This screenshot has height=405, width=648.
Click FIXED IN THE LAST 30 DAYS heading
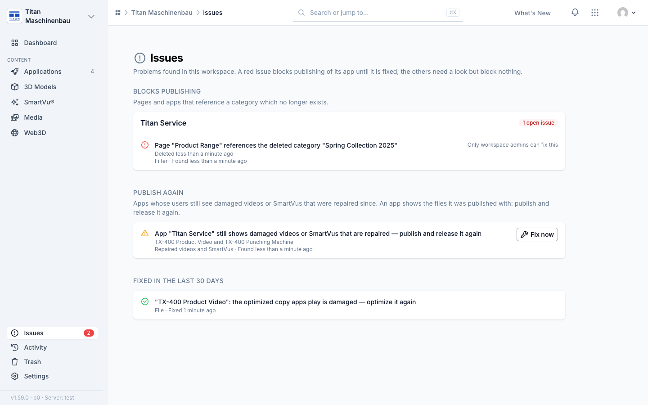[x=178, y=281]
